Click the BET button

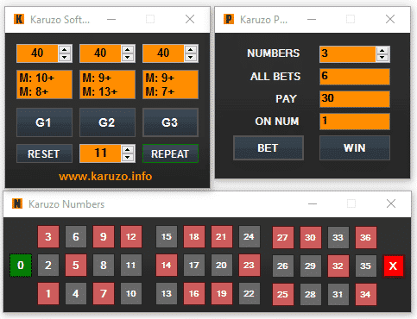pos(269,148)
